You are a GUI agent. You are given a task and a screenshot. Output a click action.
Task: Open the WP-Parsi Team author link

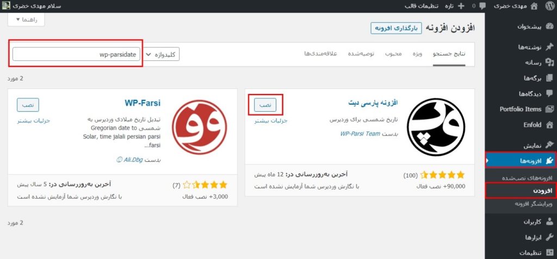click(x=360, y=134)
